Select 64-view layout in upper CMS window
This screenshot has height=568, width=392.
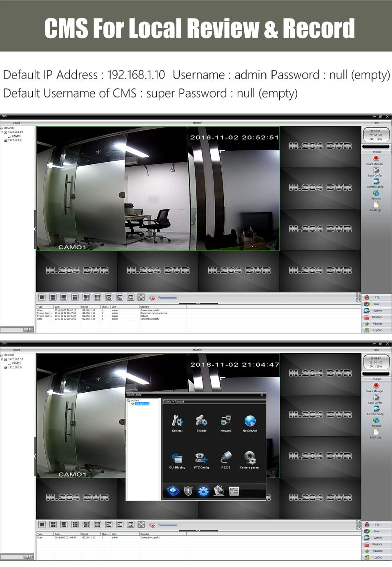click(x=131, y=297)
